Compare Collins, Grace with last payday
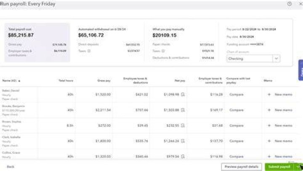 [x=237, y=156]
